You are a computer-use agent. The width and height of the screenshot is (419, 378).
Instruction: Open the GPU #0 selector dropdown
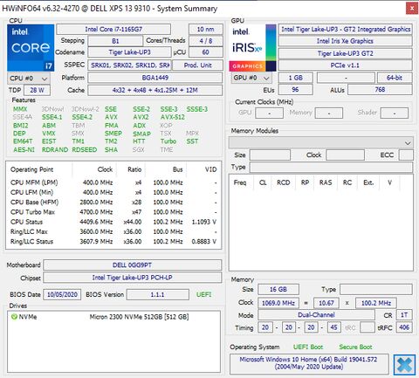[x=251, y=78]
